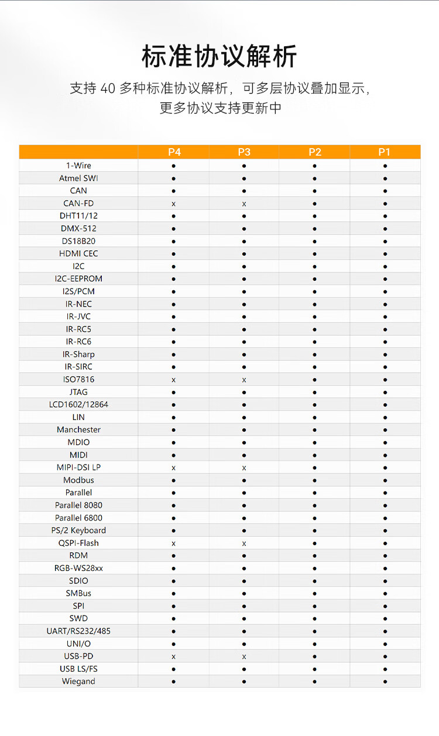Click the P3 column header
Image resolution: width=439 pixels, height=736 pixels.
point(244,152)
